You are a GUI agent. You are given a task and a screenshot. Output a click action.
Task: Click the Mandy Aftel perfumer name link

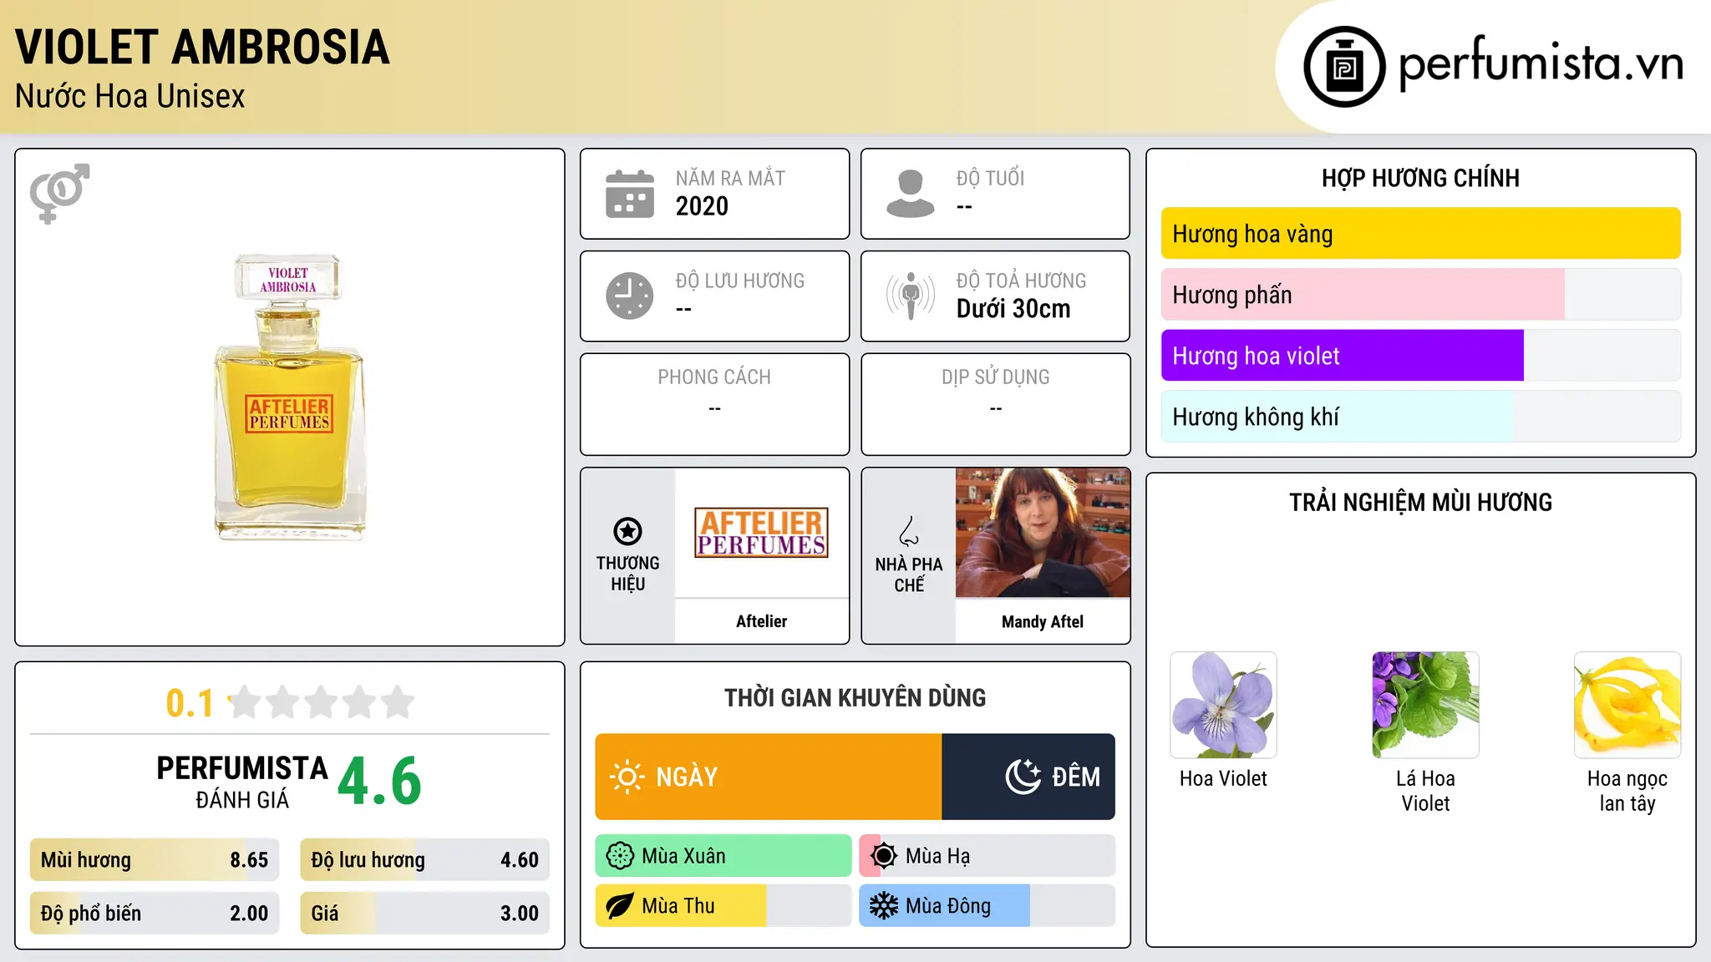click(1043, 621)
